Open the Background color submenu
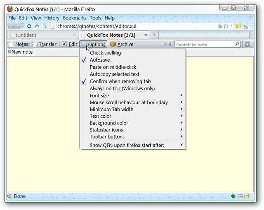Screen dimensions: 264x210 (x=133, y=123)
